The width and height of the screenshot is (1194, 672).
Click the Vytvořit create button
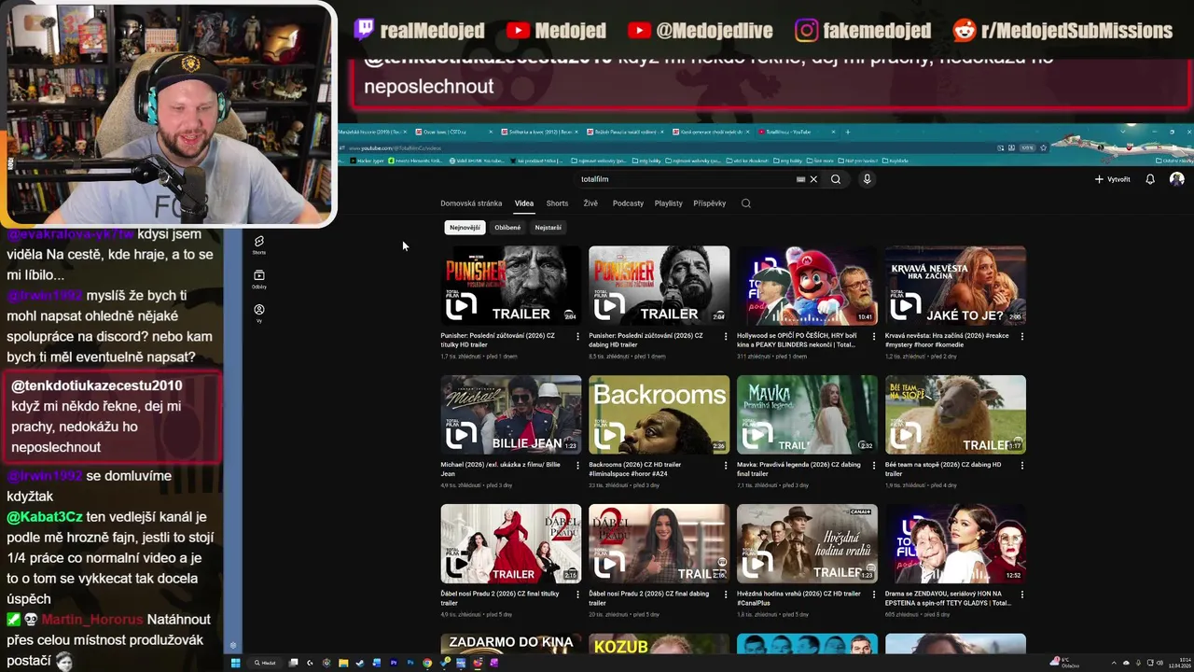(1112, 179)
